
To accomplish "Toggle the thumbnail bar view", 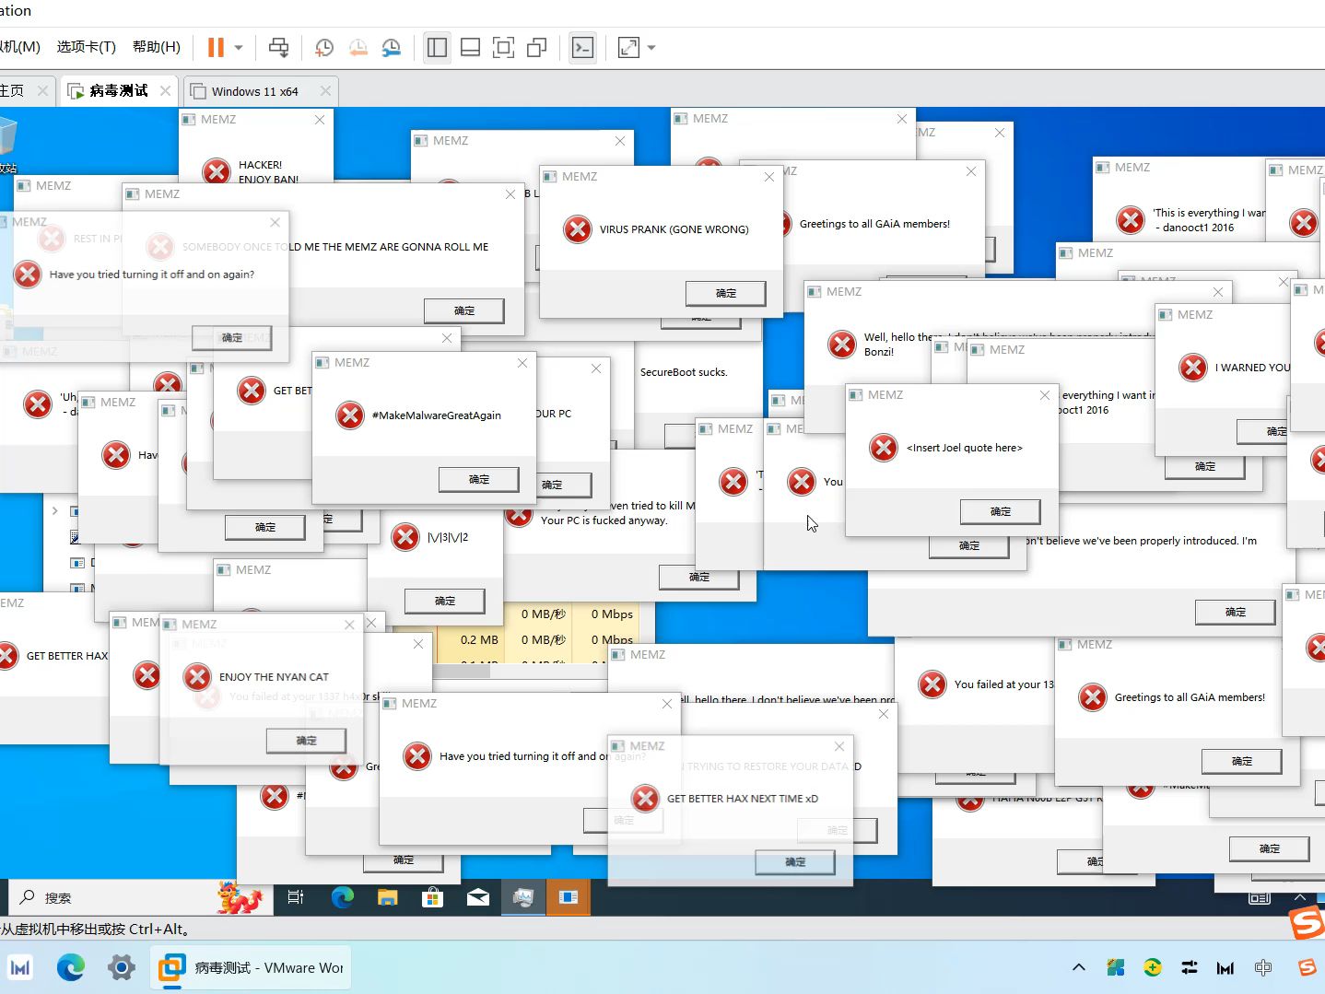I will click(x=470, y=47).
